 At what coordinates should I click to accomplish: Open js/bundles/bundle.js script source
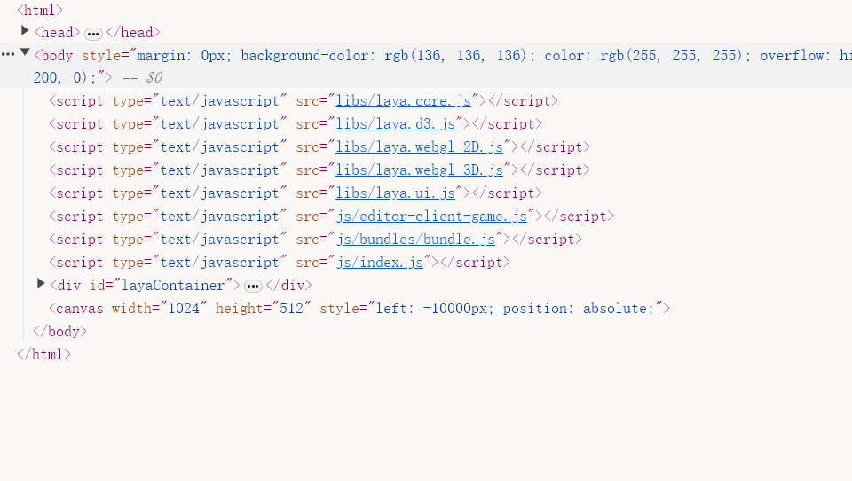point(414,240)
